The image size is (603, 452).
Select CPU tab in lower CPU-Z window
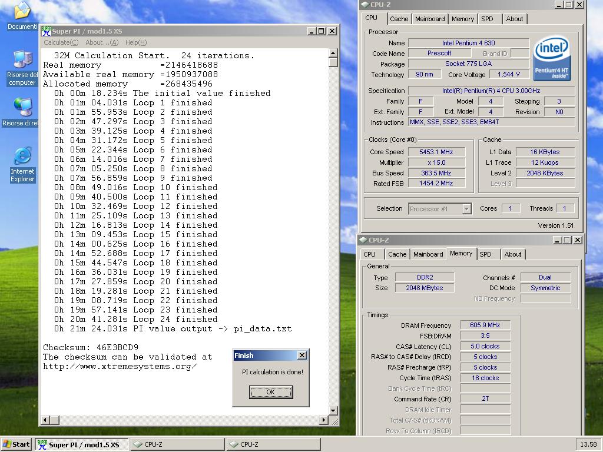(x=370, y=254)
